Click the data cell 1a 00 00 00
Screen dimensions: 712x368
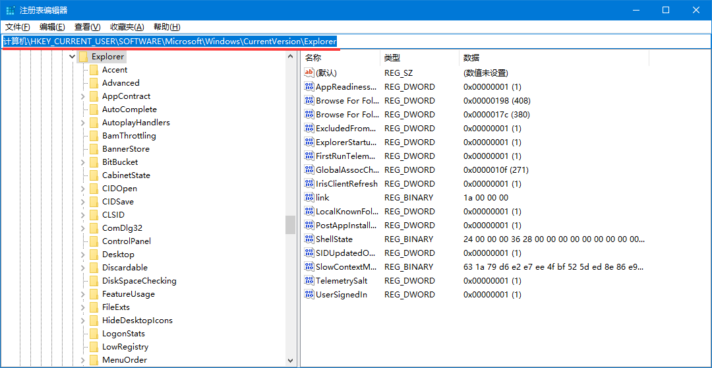point(486,198)
